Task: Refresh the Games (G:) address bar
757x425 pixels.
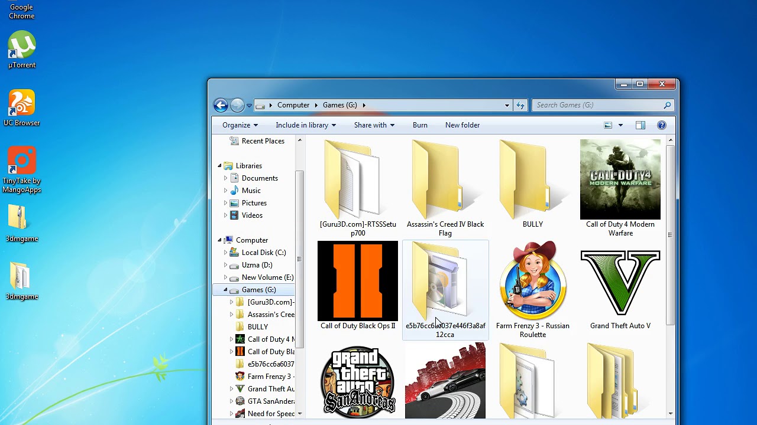Action: pos(520,105)
